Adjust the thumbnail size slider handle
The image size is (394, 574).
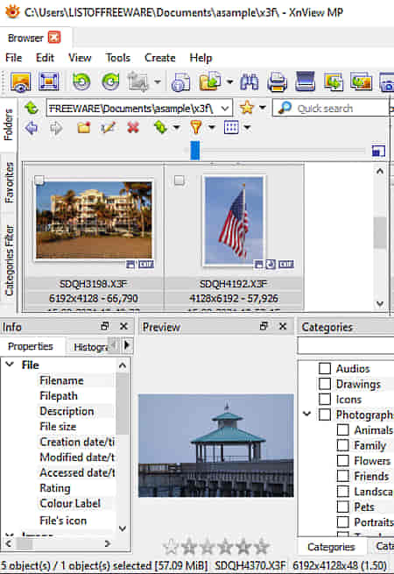[195, 151]
